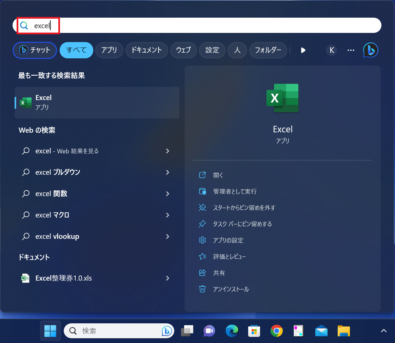Open the Windows Start button on taskbar
Viewport: 395px width, 343px height.
tap(51, 331)
